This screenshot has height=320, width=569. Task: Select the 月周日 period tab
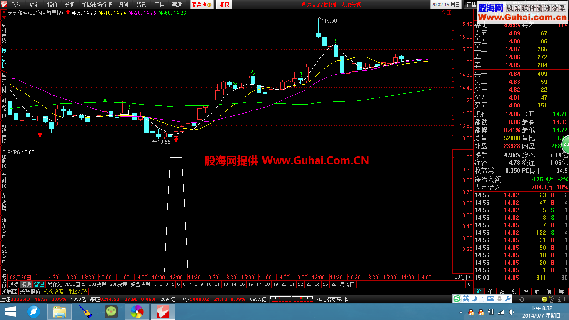[347, 284]
